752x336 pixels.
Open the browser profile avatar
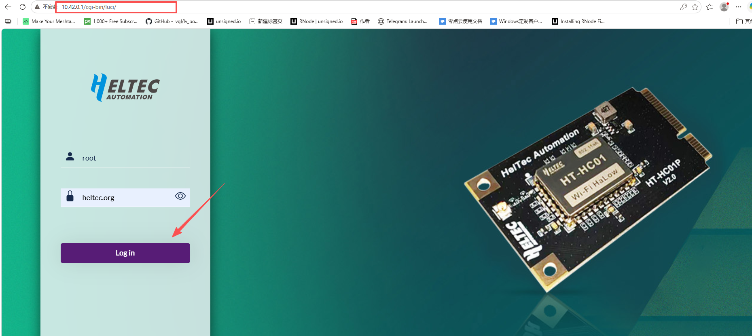tap(724, 7)
